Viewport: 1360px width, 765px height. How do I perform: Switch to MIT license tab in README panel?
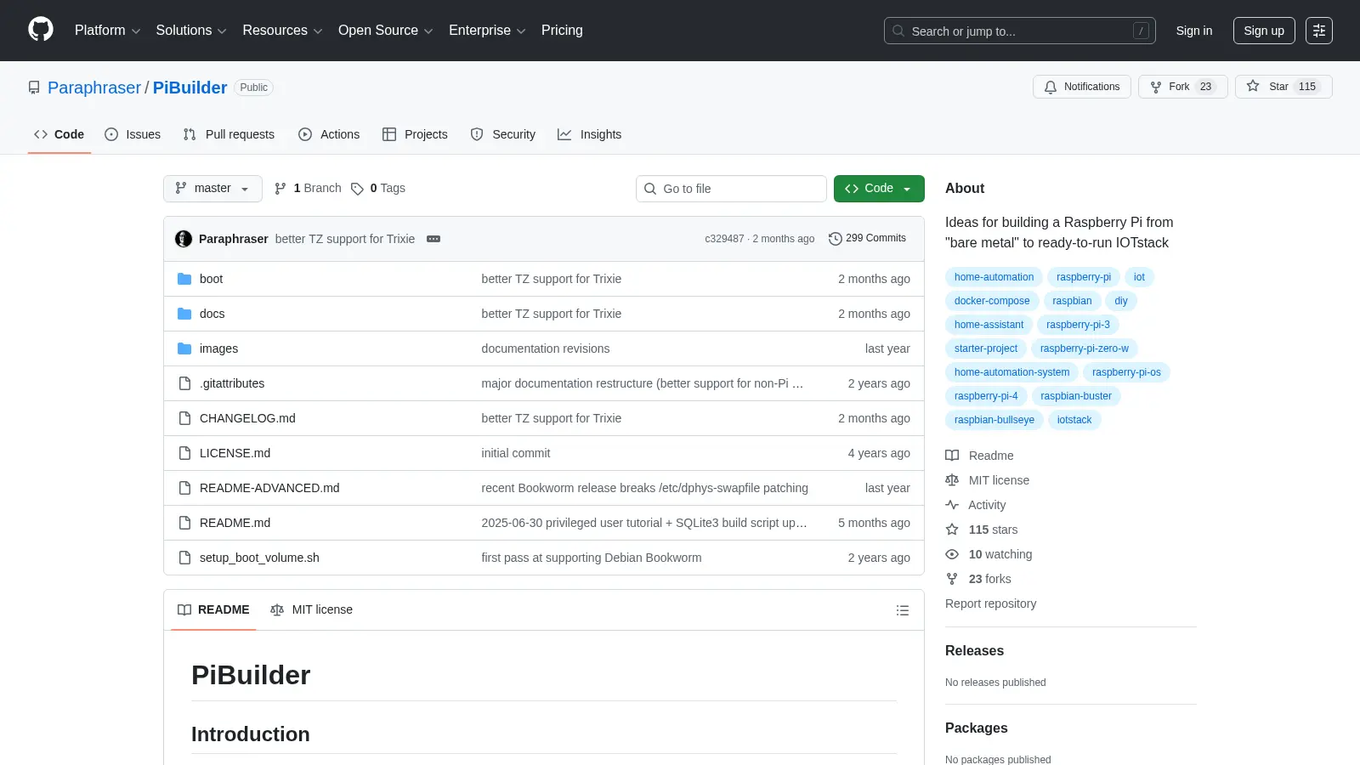tap(311, 609)
